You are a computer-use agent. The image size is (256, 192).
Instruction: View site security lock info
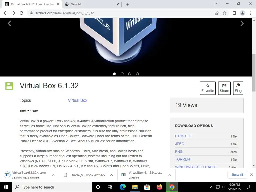pos(31,13)
